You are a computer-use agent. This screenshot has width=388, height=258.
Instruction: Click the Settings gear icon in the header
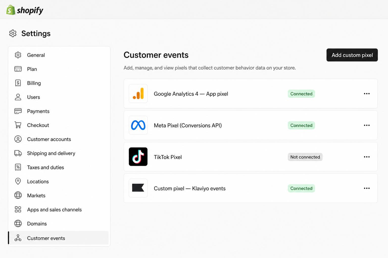click(13, 33)
